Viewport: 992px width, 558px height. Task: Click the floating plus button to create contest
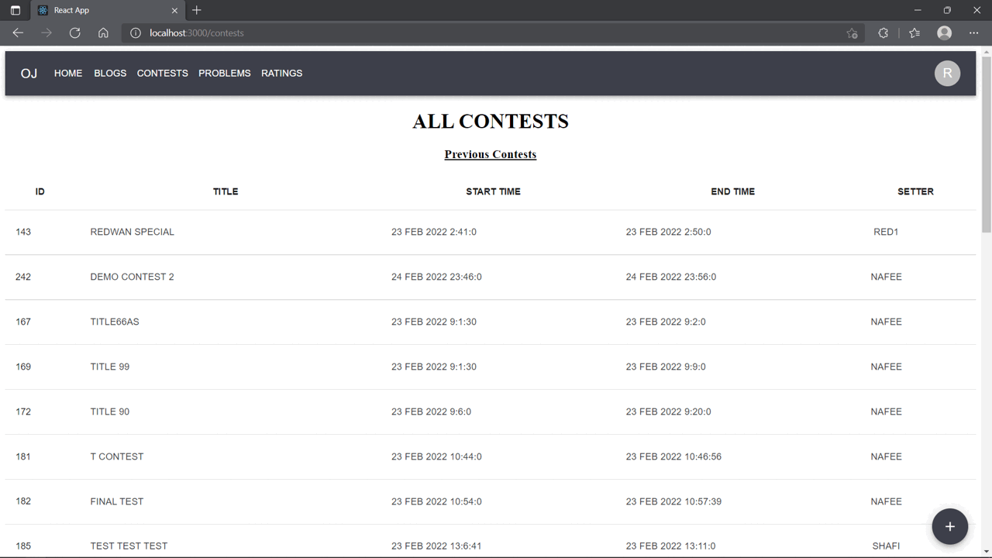949,526
